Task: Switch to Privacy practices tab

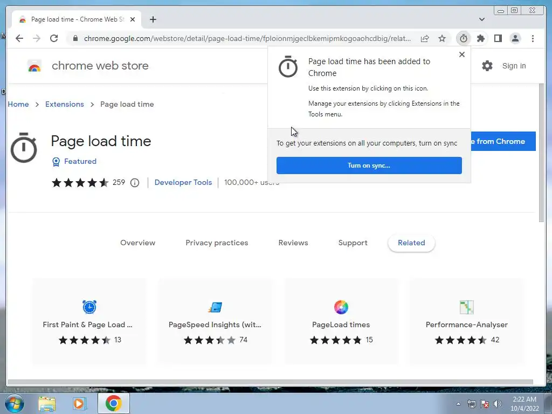Action: pyautogui.click(x=217, y=243)
